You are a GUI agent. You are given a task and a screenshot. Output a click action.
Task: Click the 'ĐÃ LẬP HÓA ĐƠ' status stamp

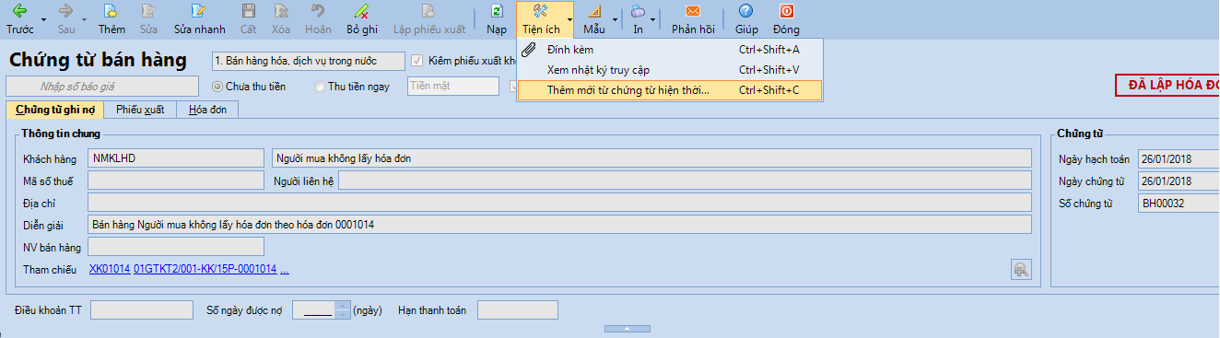1167,85
